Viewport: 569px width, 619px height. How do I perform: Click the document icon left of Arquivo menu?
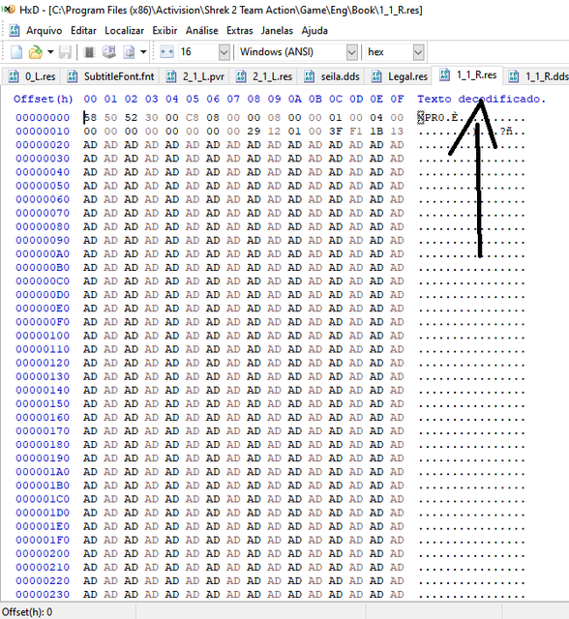pyautogui.click(x=15, y=30)
